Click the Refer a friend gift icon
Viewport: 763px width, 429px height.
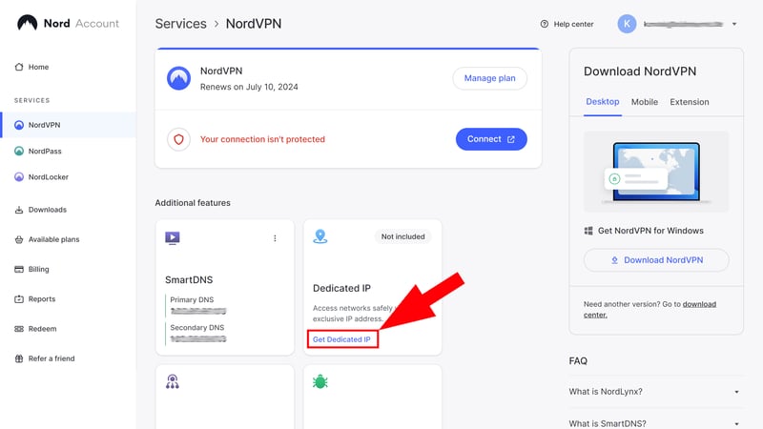tap(19, 358)
